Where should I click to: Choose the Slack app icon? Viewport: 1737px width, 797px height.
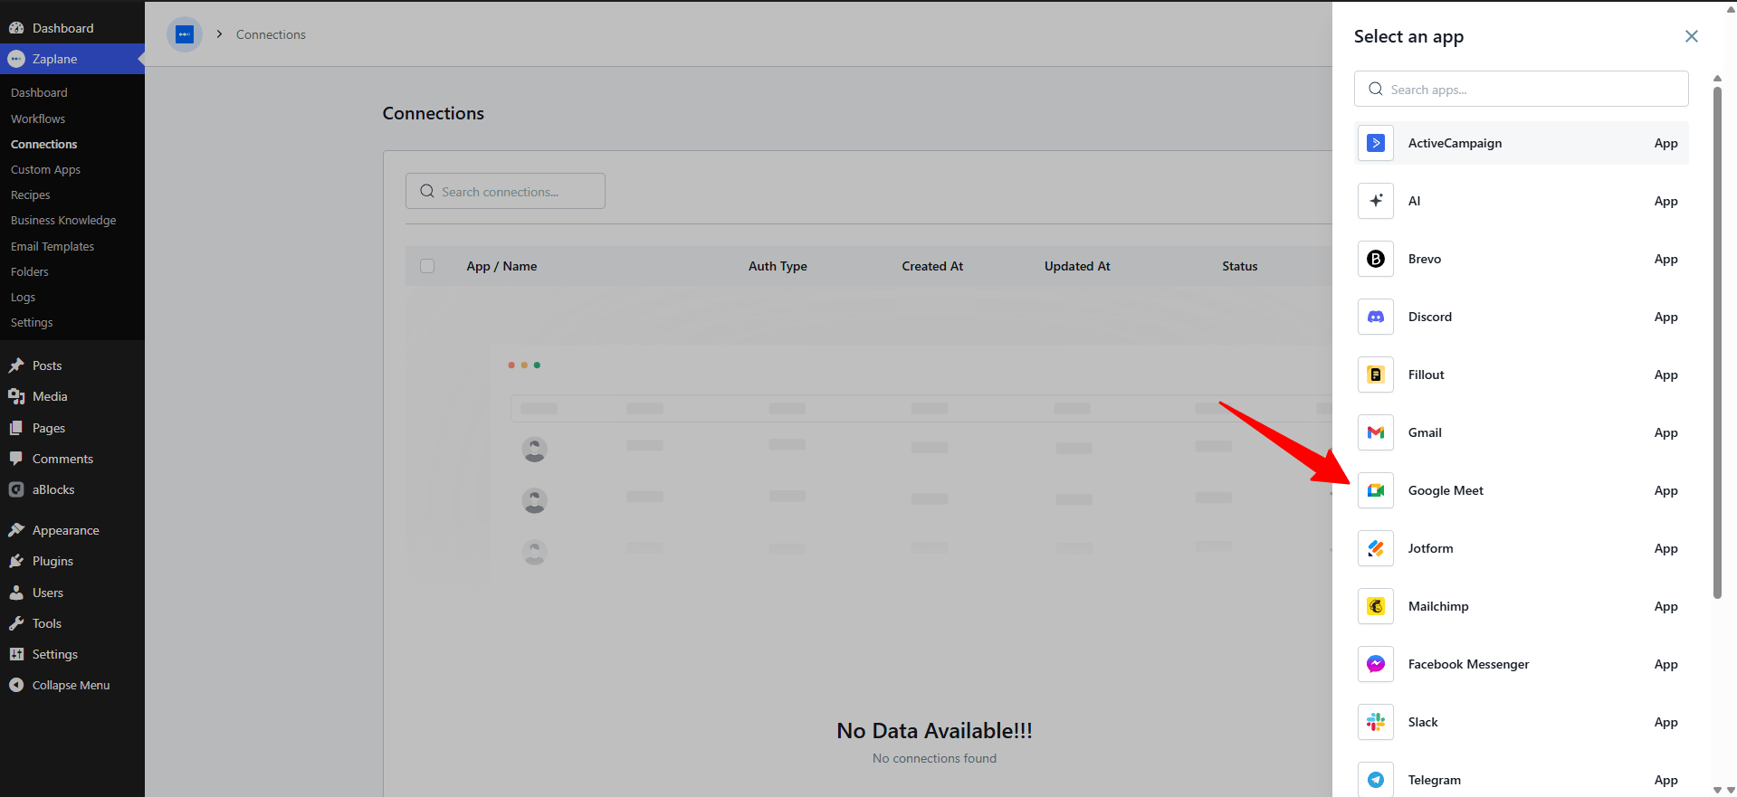(x=1376, y=722)
